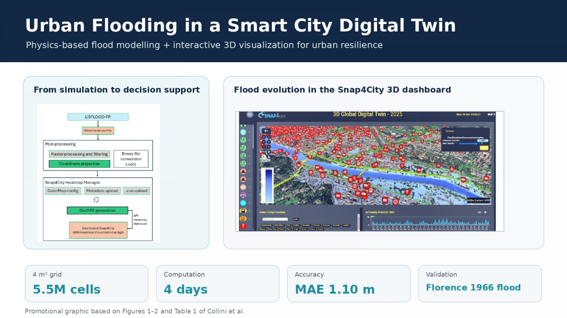Screen dimensions: 567x318
Task: Open the gear settings button on the 3D map
Action: (x=266, y=130)
